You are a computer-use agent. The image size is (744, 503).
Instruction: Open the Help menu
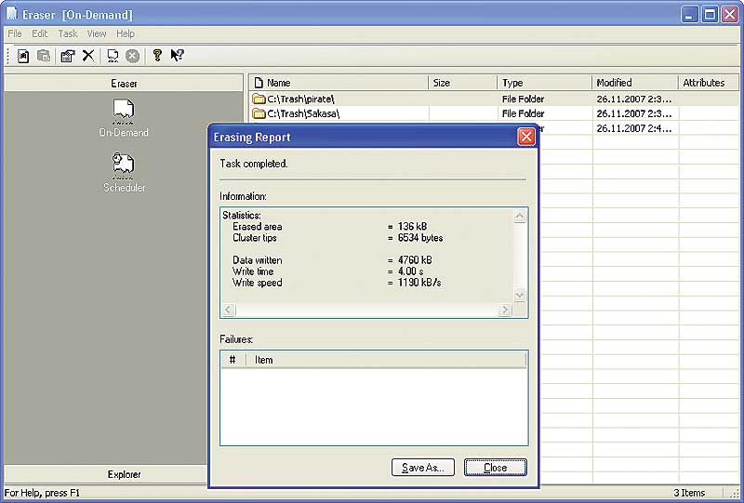pyautogui.click(x=126, y=33)
